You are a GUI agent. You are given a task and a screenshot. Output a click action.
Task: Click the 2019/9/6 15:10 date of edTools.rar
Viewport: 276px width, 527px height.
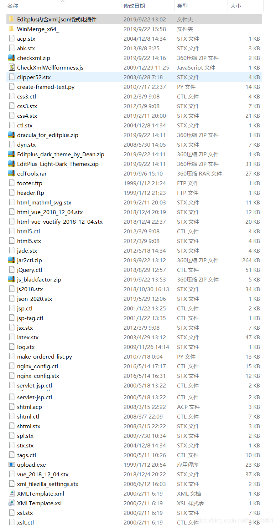143,173
